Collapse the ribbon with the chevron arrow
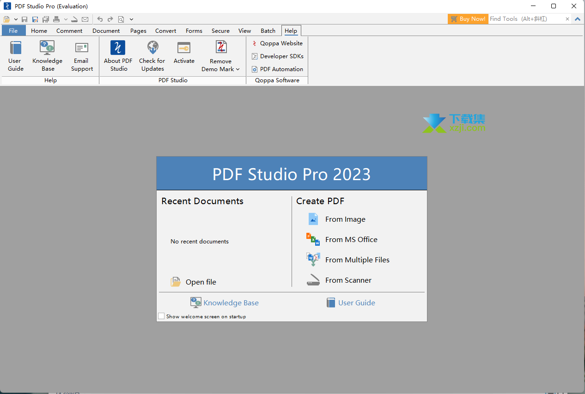 (x=578, y=19)
